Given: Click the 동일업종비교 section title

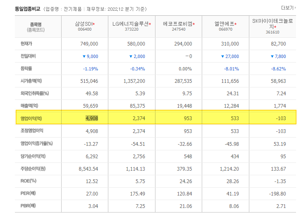Looking at the screenshot, I should pos(28,9).
